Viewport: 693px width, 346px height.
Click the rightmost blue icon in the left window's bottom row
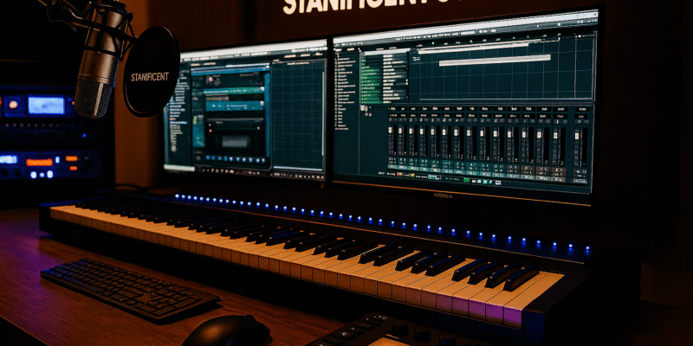[x=263, y=161]
